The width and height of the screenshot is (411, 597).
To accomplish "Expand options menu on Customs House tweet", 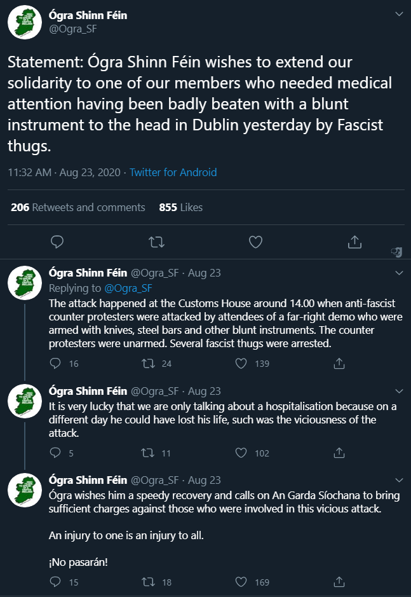I will 399,273.
